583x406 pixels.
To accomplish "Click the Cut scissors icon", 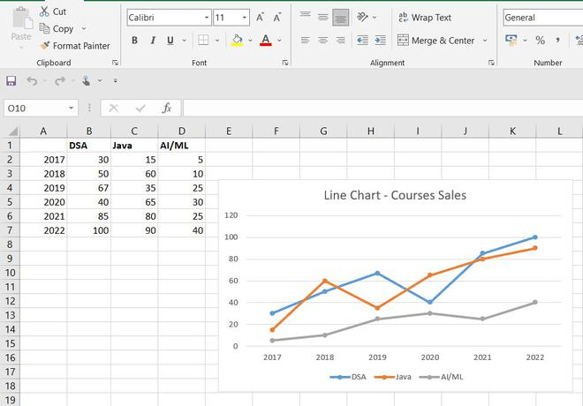I will 44,11.
